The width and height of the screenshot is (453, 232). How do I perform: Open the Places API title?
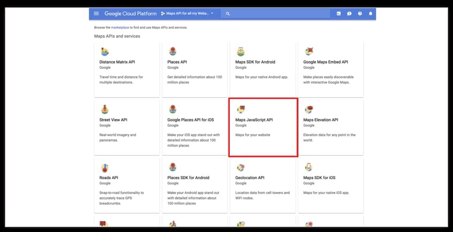tap(177, 62)
